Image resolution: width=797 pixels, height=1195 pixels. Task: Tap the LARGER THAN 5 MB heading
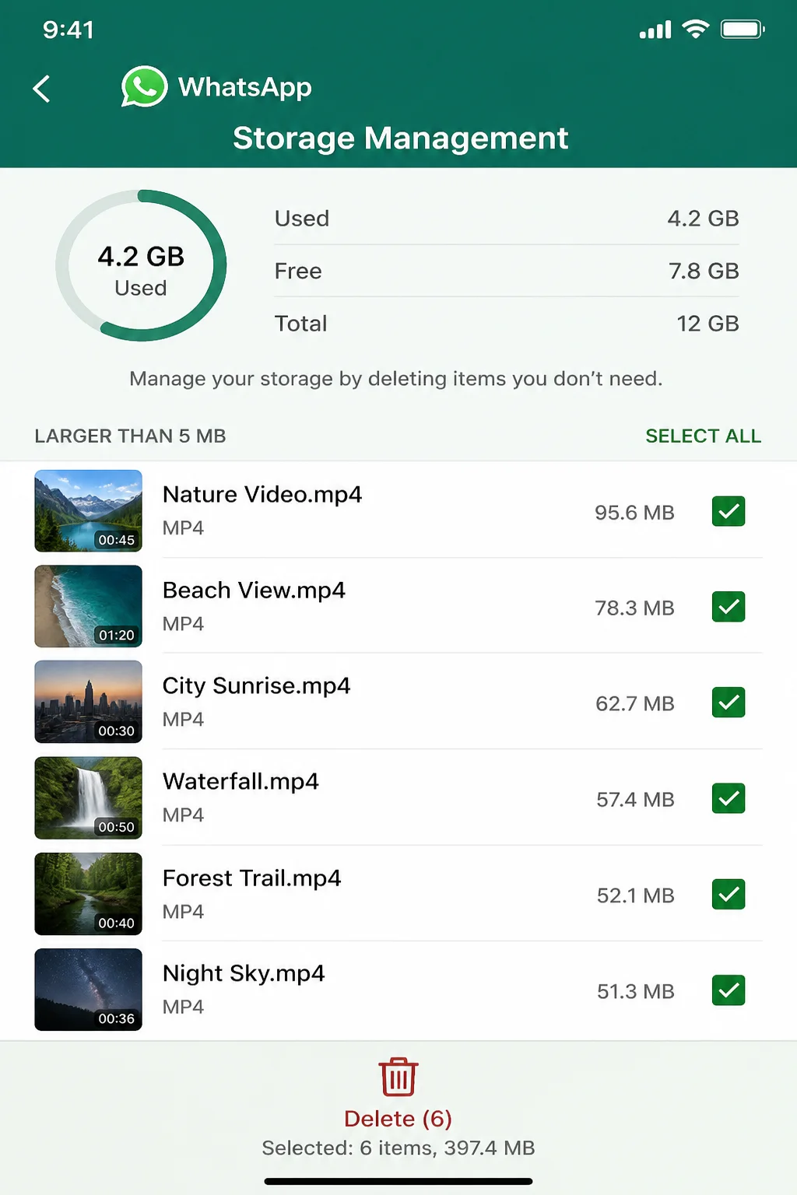tap(130, 436)
